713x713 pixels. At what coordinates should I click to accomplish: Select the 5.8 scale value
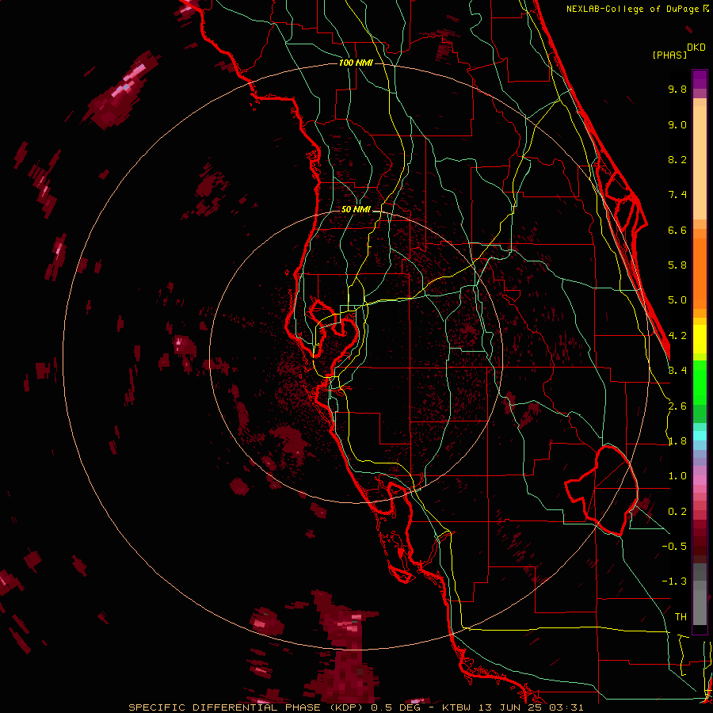click(x=677, y=265)
